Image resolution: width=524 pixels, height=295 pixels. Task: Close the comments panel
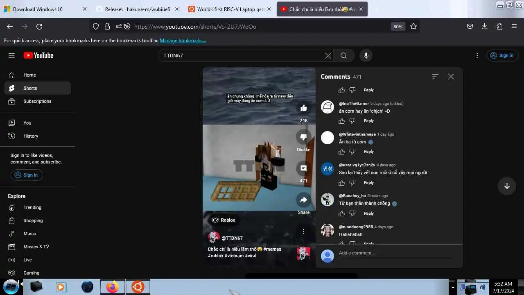[451, 77]
